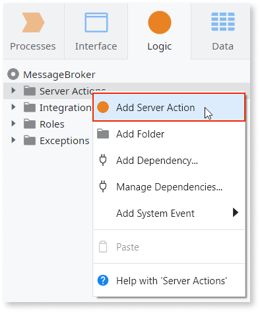Viewport: 260px width, 312px height.
Task: Open Manage Dependencies from menu
Action: tap(169, 187)
